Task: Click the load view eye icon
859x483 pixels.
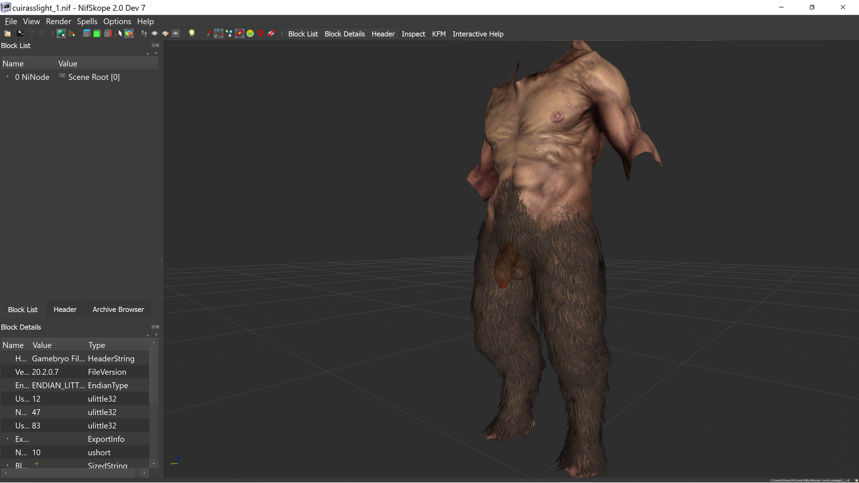Action: pyautogui.click(x=154, y=34)
